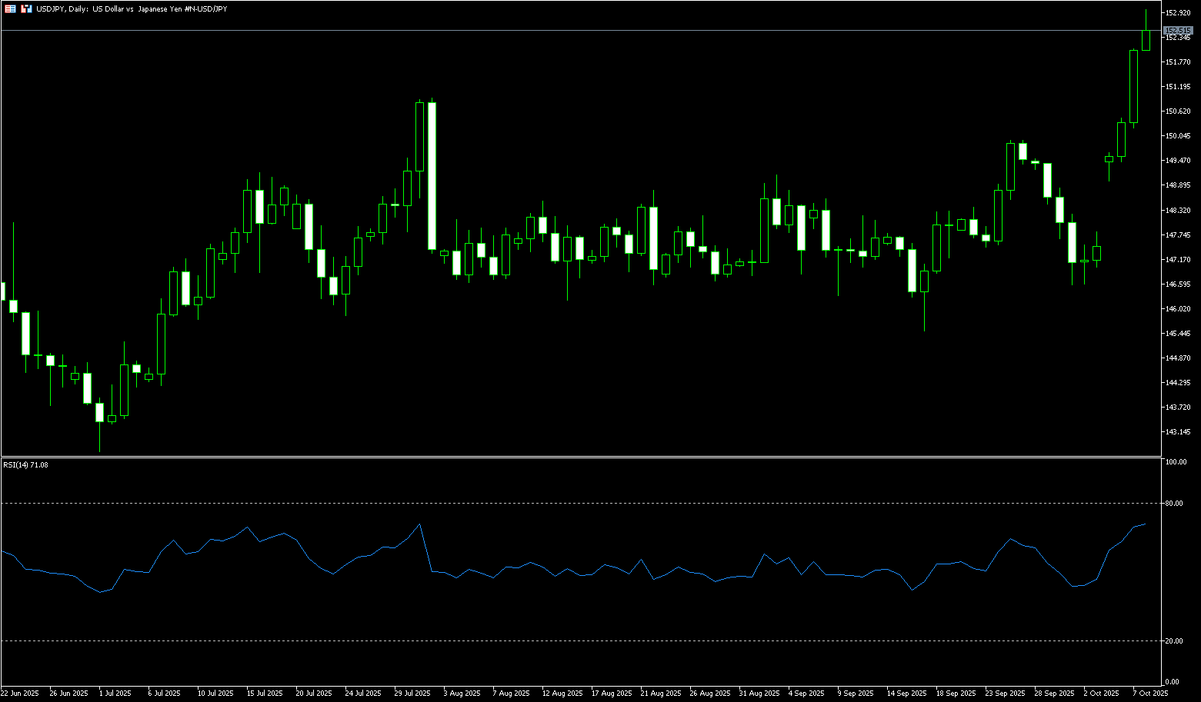Click the tall white bearish candle near 29 Jul

432,175
